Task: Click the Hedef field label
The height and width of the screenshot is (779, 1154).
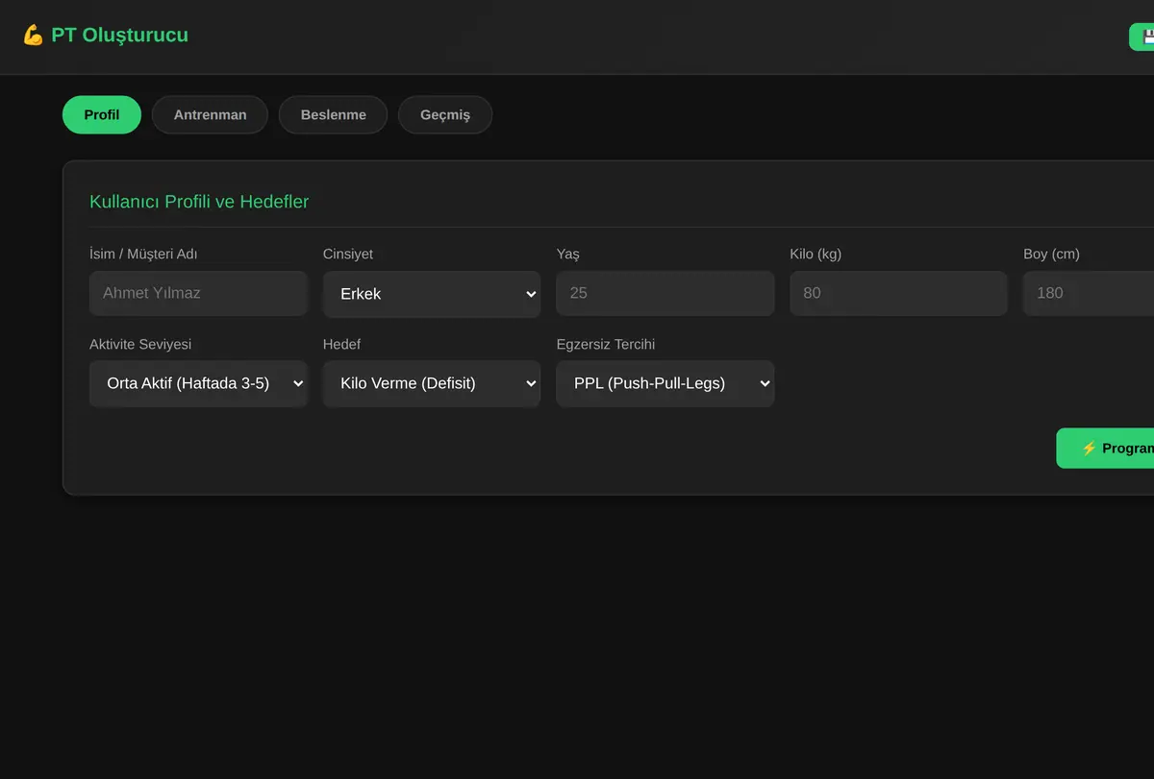Action: coord(342,345)
